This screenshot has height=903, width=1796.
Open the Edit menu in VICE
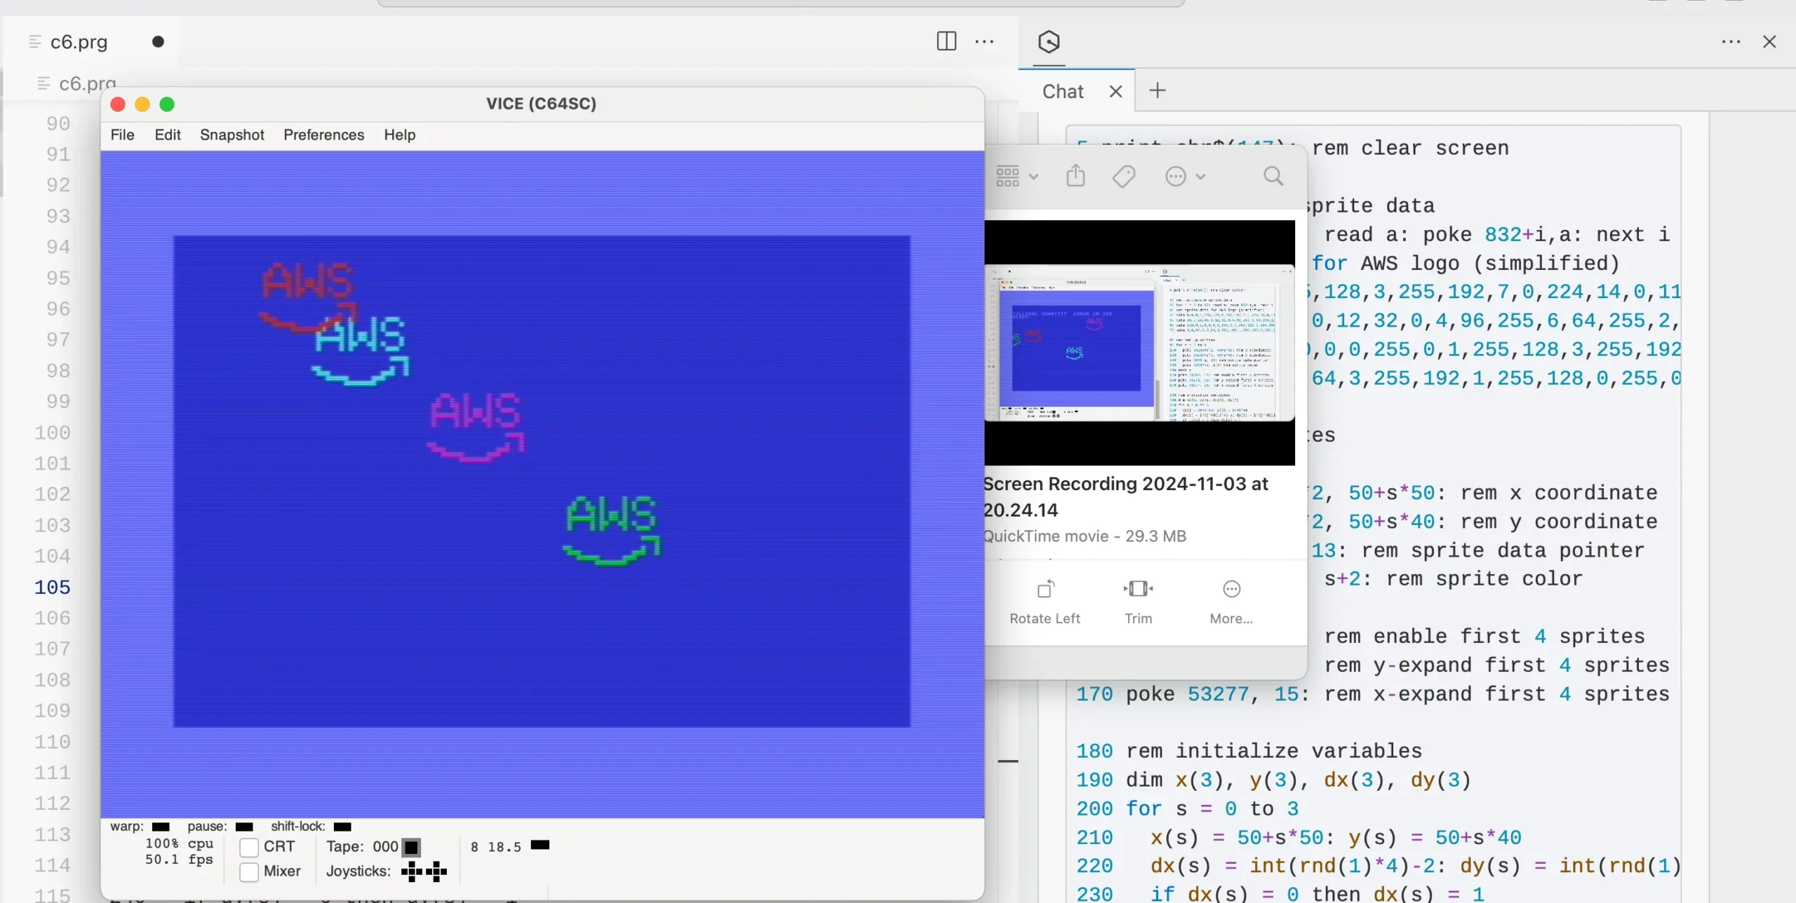tap(168, 135)
